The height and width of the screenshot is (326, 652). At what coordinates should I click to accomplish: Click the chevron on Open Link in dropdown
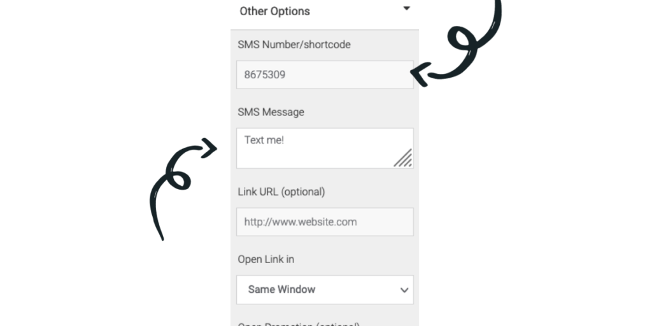click(x=404, y=290)
